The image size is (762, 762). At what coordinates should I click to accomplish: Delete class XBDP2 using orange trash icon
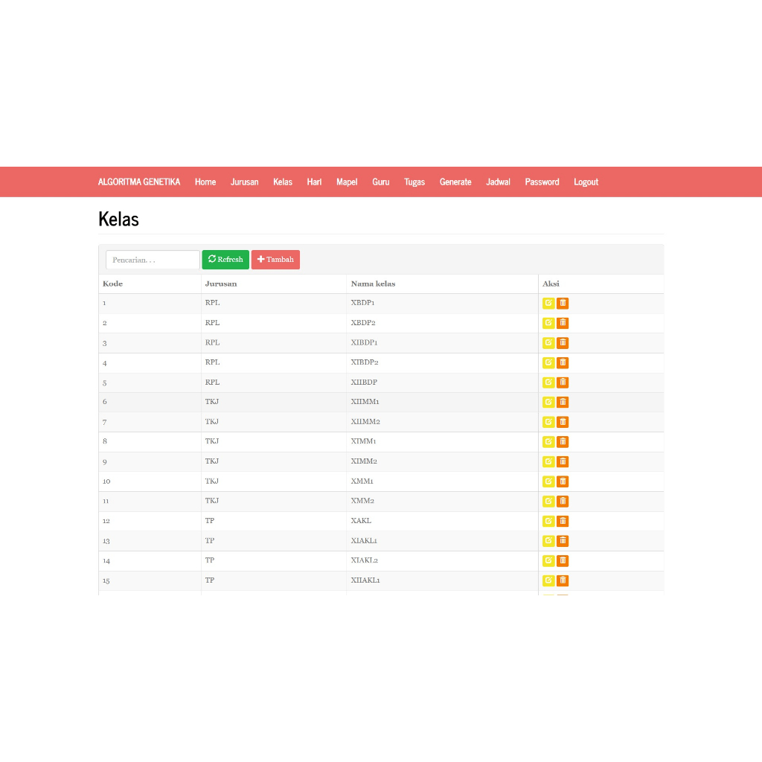[x=563, y=323]
